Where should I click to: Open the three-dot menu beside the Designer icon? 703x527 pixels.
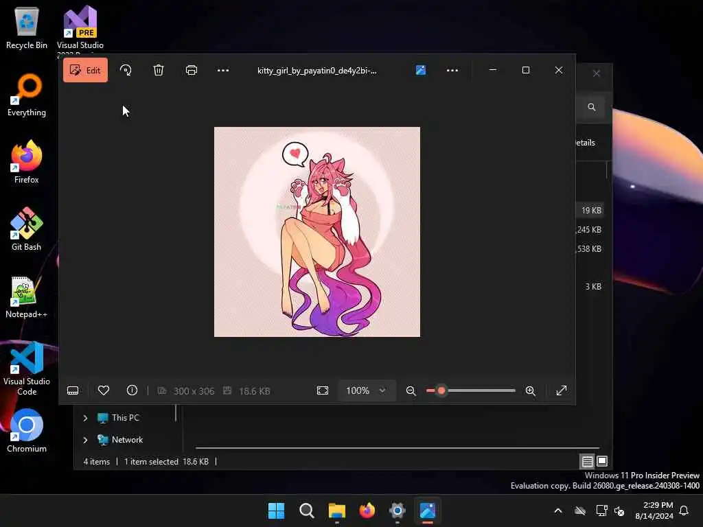tap(452, 70)
